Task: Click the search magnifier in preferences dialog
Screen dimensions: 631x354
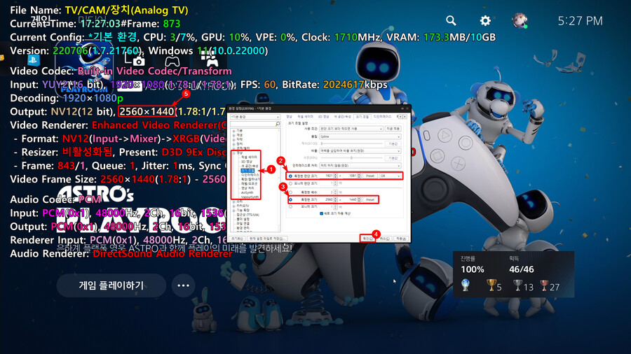Action: (x=278, y=124)
